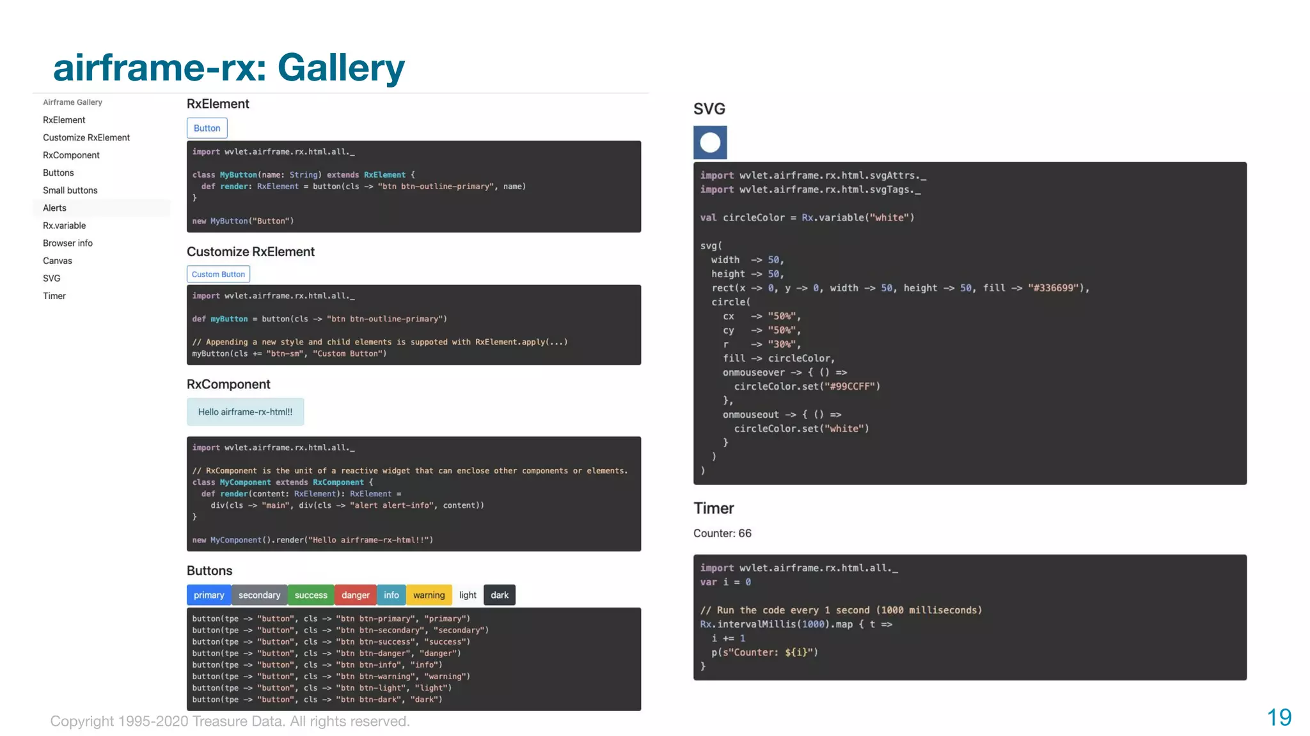Jump to Canvas section in sidebar
The image size is (1310, 736).
point(58,261)
